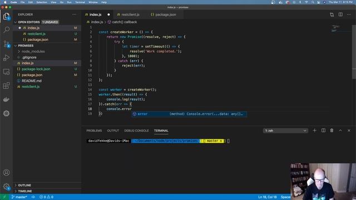Open the OUTPUT panel tab
Image resolution: width=356 pixels, height=200 pixels.
coord(113,131)
